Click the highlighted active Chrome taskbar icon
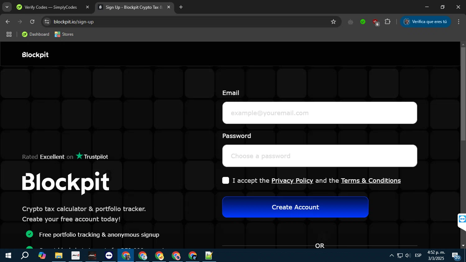 tap(126, 255)
